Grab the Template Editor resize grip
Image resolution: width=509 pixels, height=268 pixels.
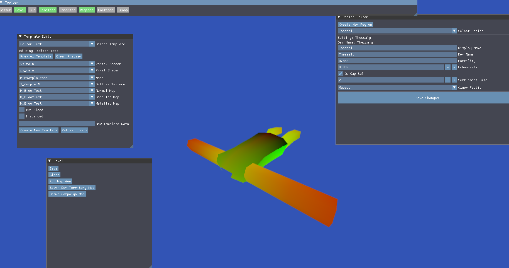[x=131, y=146]
